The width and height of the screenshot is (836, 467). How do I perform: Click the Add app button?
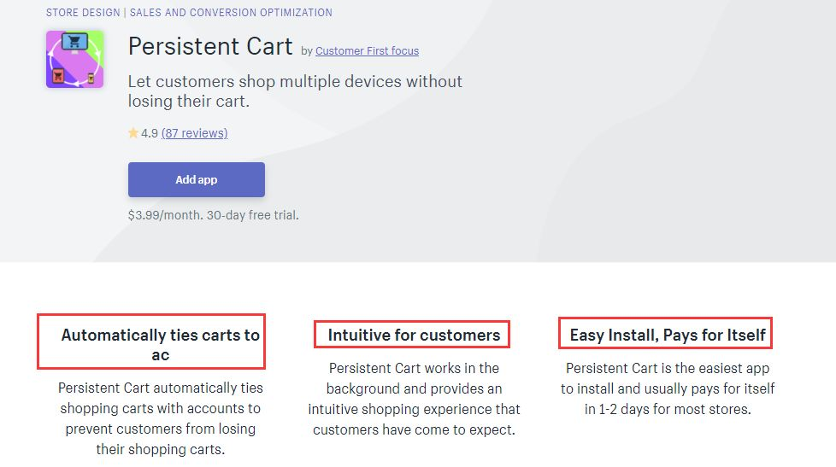(197, 179)
